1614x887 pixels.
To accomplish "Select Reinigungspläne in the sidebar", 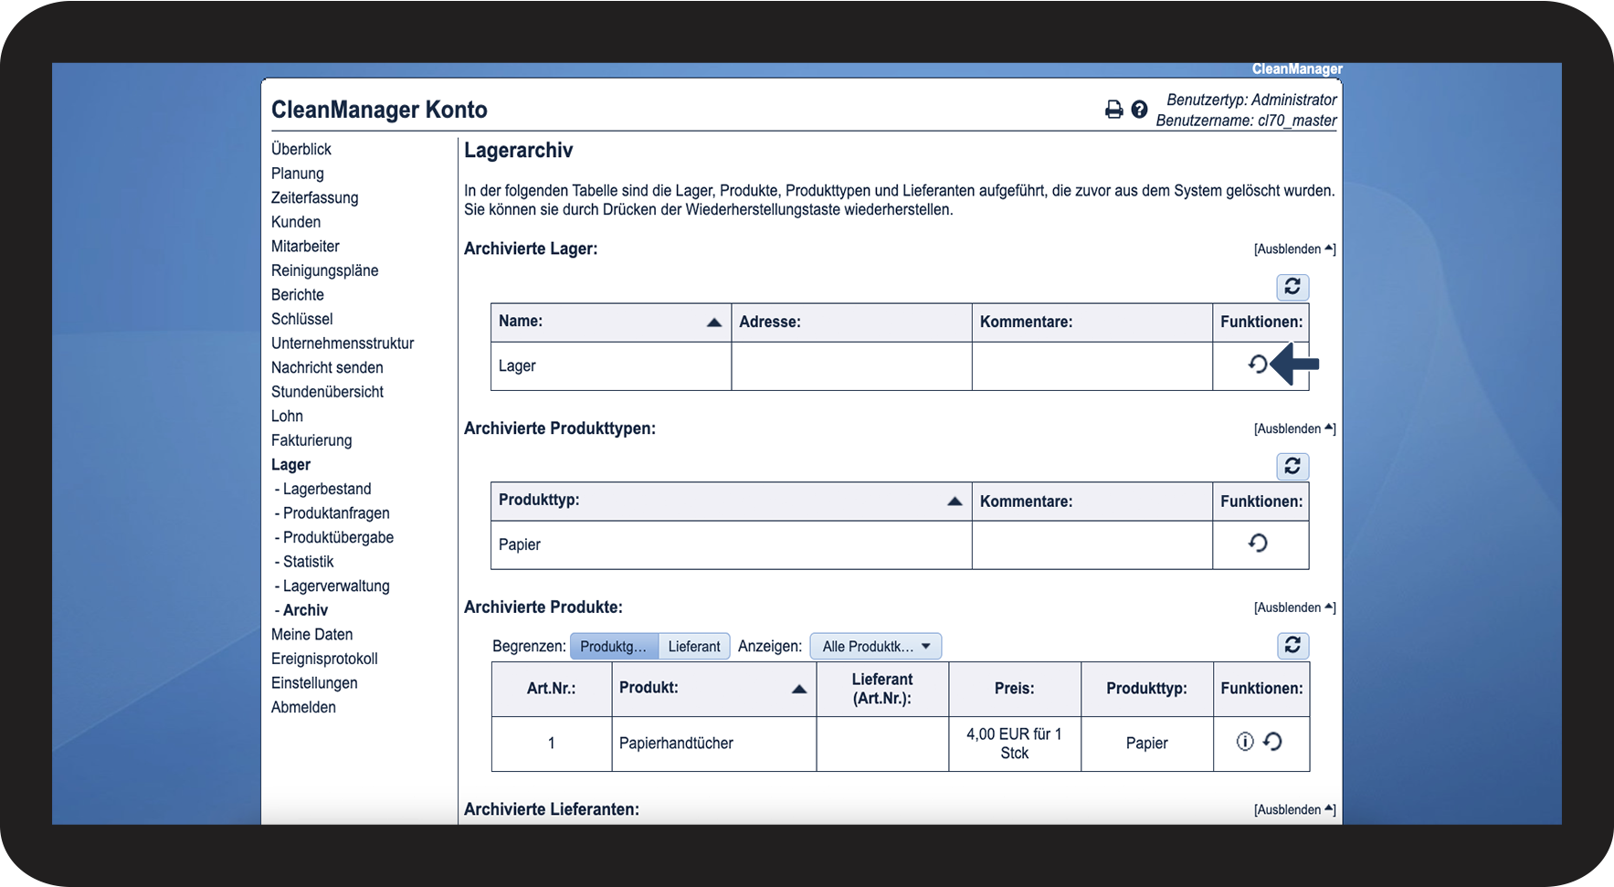I will (x=325, y=270).
